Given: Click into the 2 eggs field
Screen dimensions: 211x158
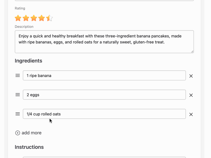Looking at the screenshot, I should tap(104, 95).
